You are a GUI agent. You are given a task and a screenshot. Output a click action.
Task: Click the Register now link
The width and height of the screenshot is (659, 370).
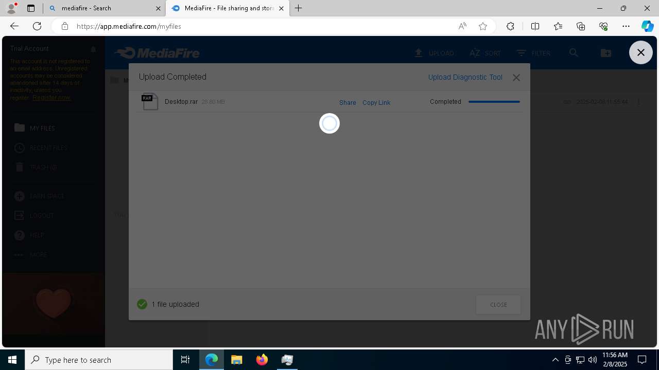[x=51, y=97]
